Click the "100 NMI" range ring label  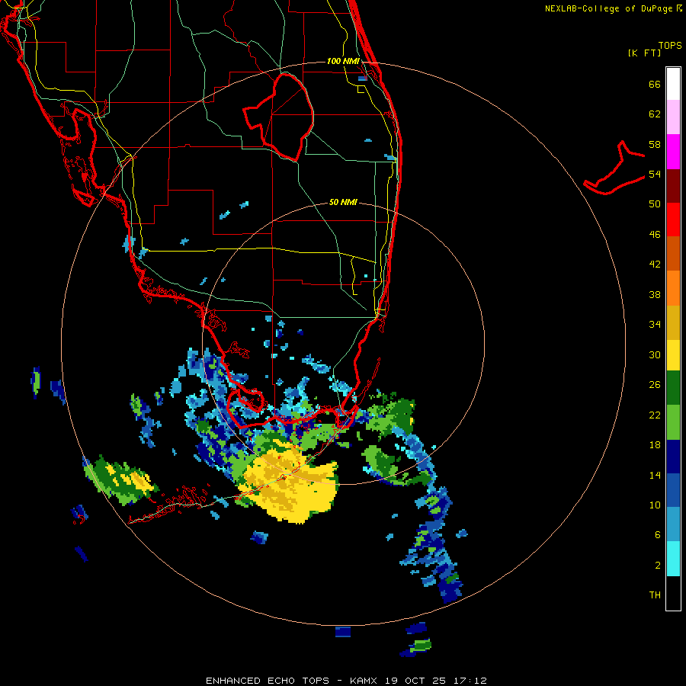click(343, 61)
